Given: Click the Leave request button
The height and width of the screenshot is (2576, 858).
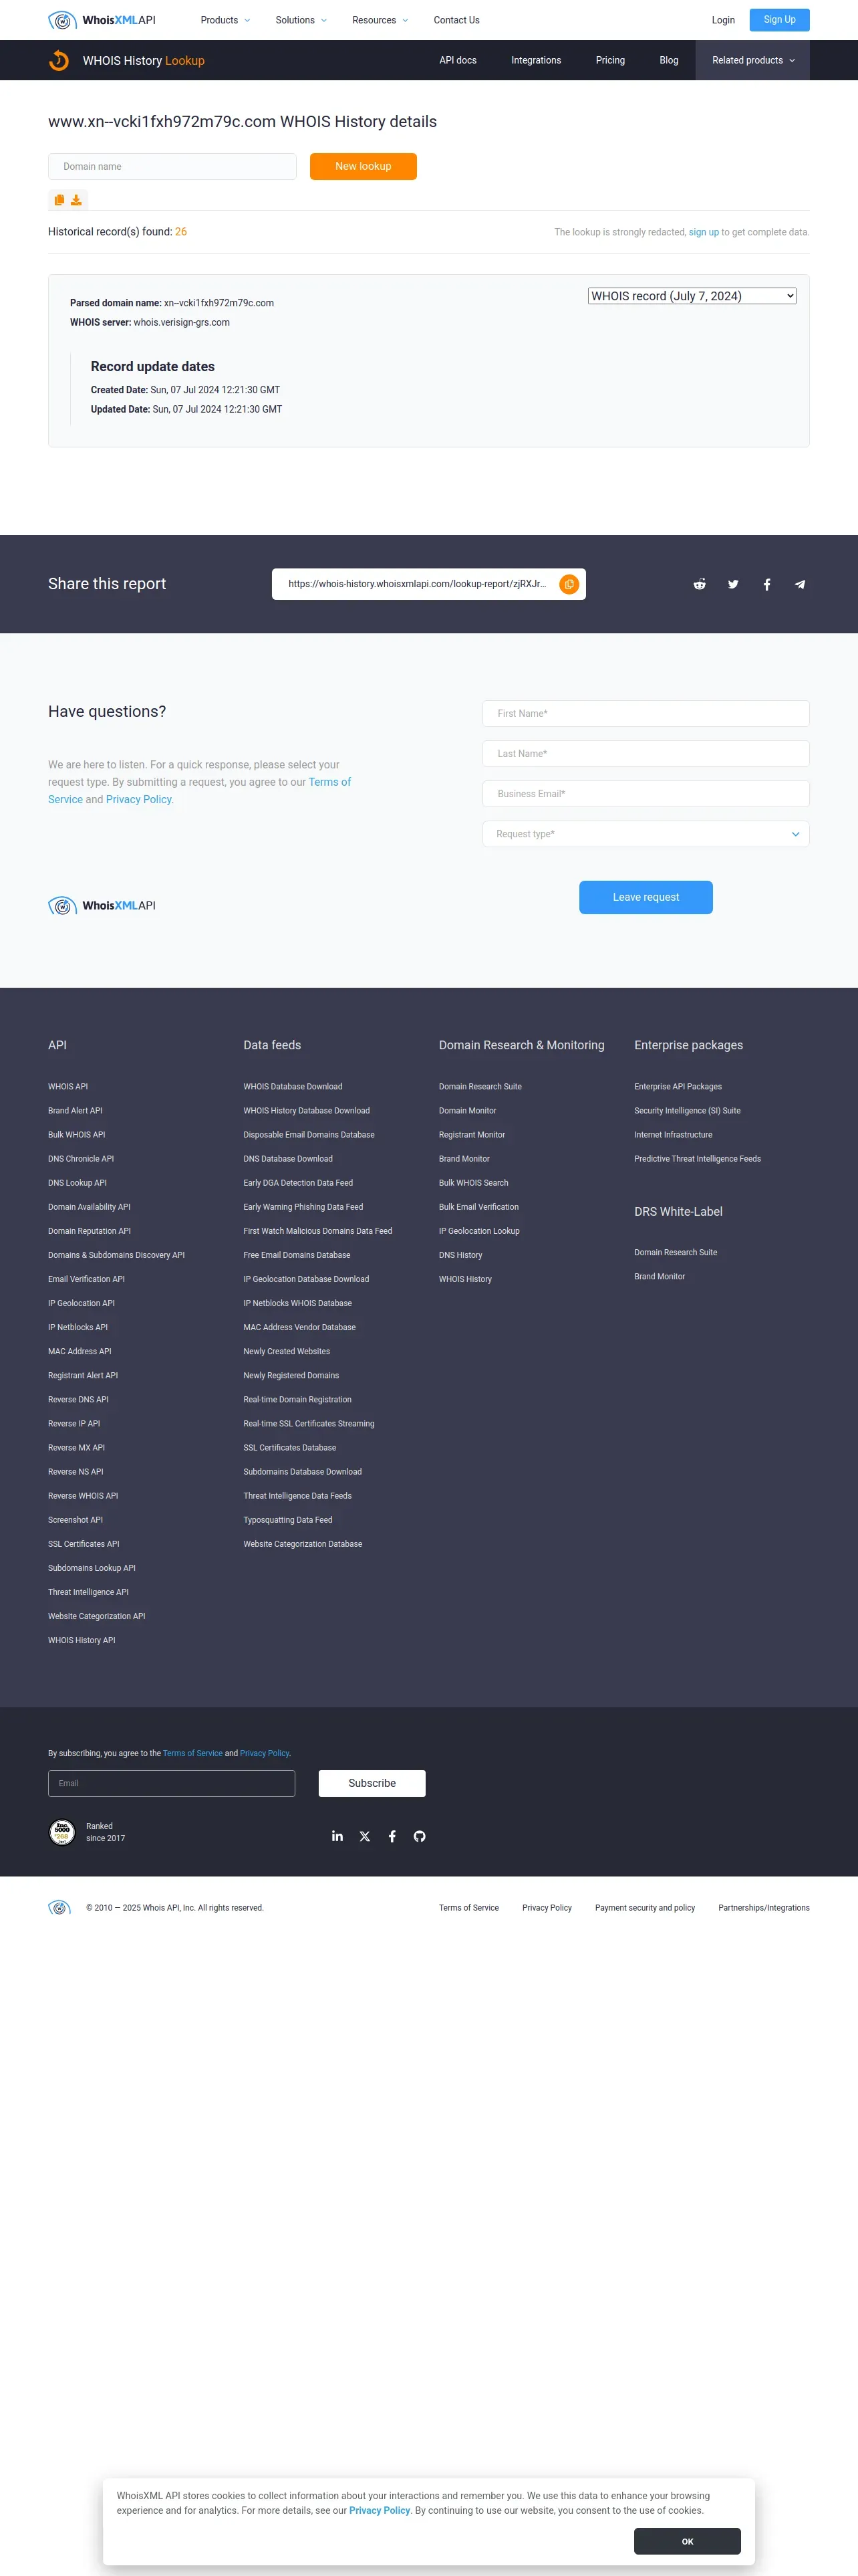Looking at the screenshot, I should click(x=646, y=897).
